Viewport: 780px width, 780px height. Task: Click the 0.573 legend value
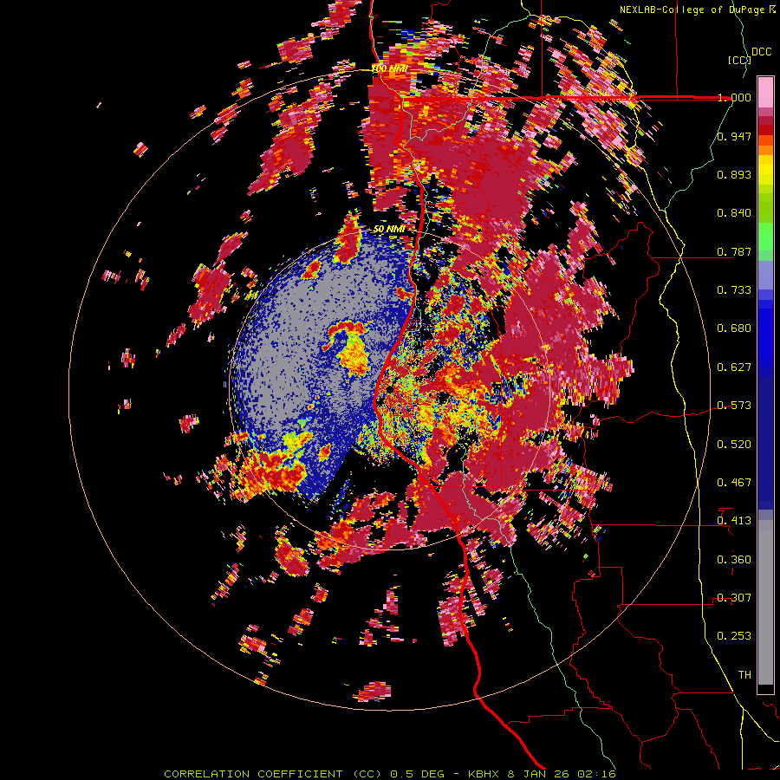click(734, 406)
